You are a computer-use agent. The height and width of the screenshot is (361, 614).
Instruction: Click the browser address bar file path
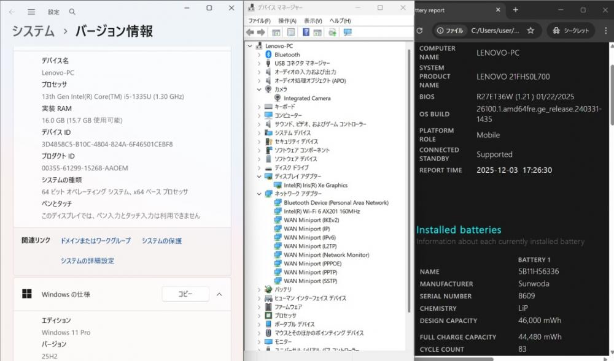[495, 31]
